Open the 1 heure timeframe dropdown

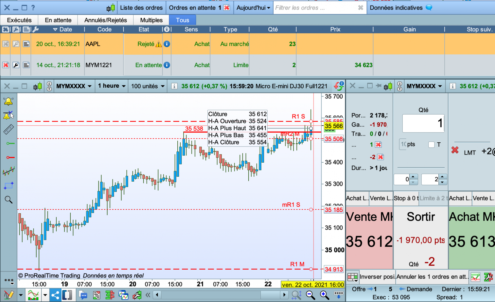pyautogui.click(x=112, y=86)
